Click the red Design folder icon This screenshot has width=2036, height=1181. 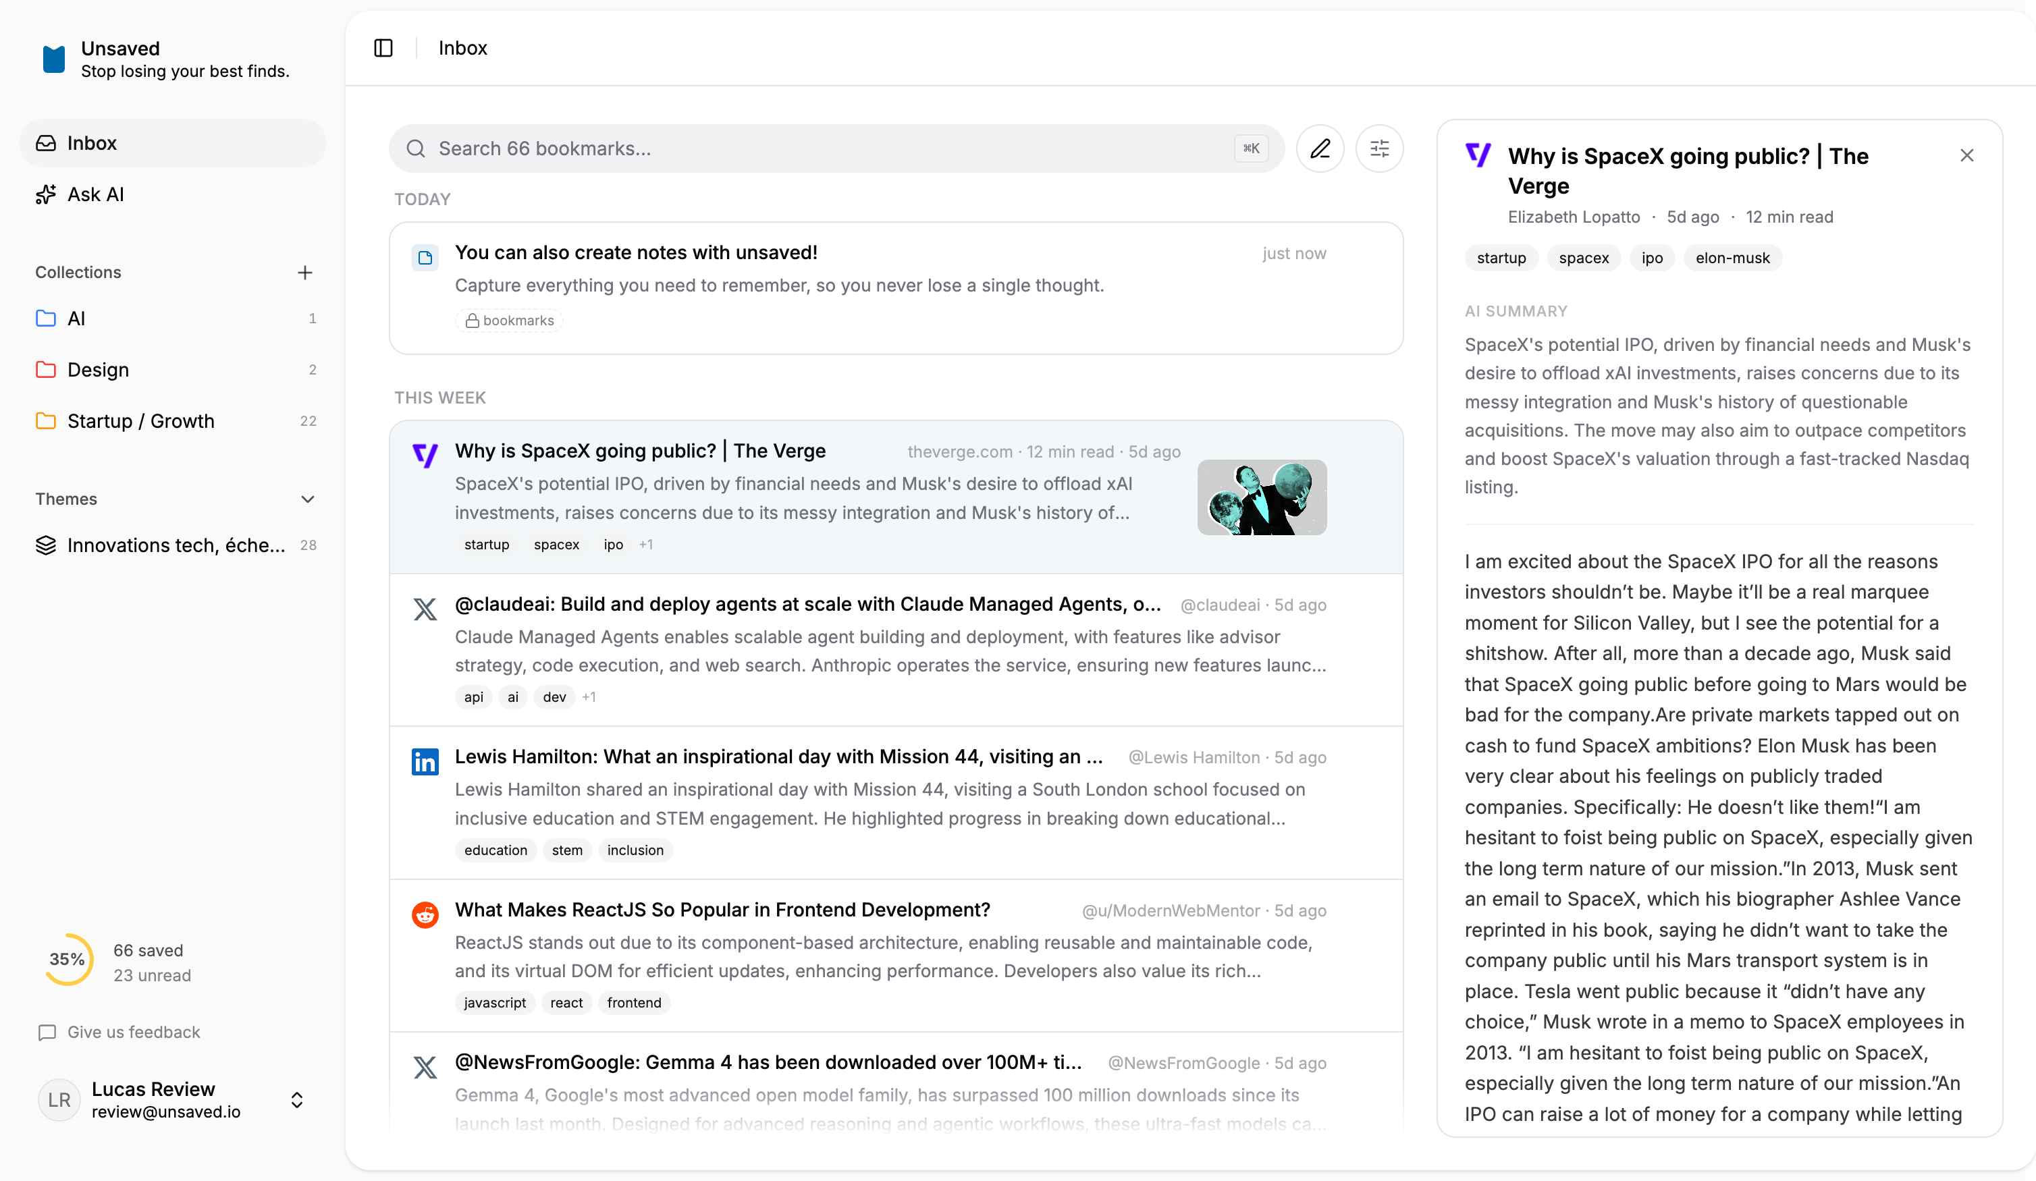[46, 369]
